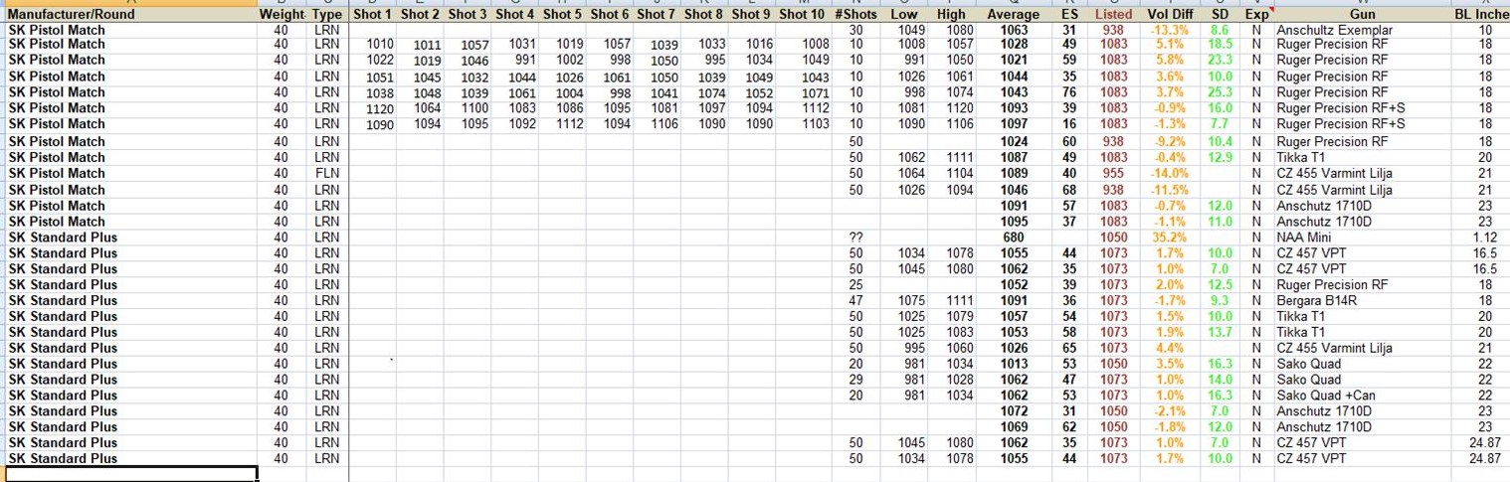This screenshot has height=482, width=1510.
Task: Select the SD column header
Action: (1221, 15)
